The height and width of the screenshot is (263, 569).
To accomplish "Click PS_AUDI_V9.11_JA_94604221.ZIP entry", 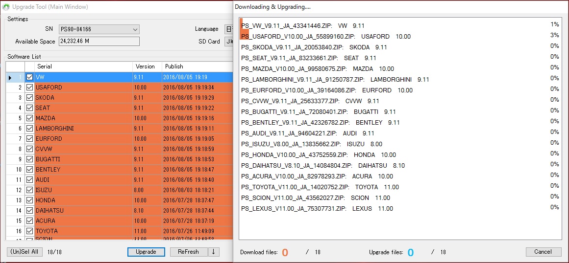I will 307,133.
